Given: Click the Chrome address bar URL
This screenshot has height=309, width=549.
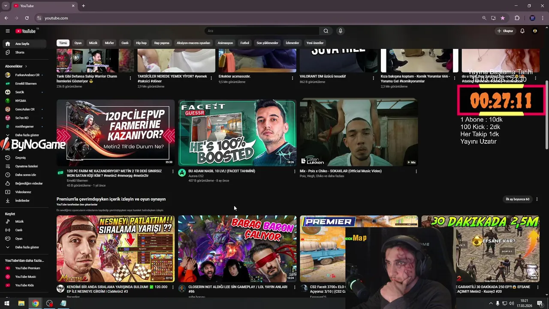Looking at the screenshot, I should coord(56,18).
